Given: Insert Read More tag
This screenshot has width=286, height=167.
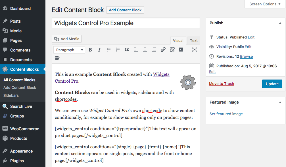Looking at the screenshot, I should [181, 50].
